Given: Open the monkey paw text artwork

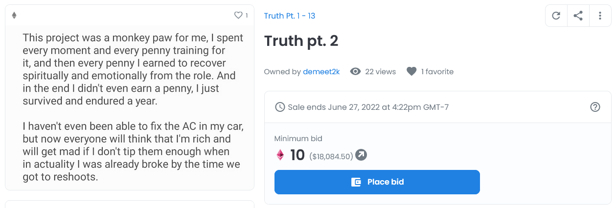Looking at the screenshot, I should (x=130, y=107).
